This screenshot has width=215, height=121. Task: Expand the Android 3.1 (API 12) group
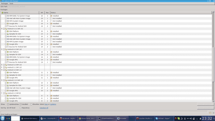[2, 67]
